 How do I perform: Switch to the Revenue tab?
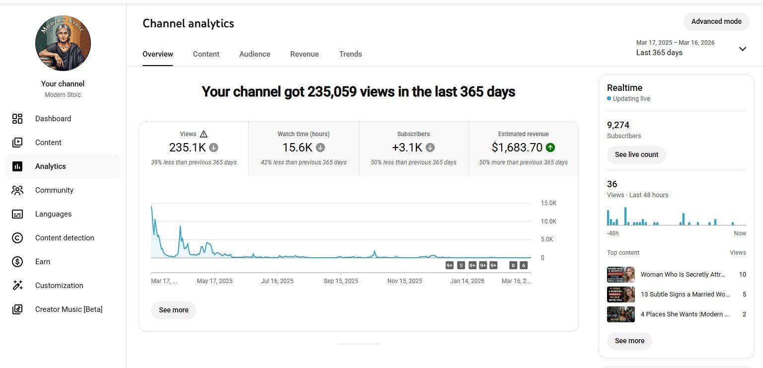(305, 54)
